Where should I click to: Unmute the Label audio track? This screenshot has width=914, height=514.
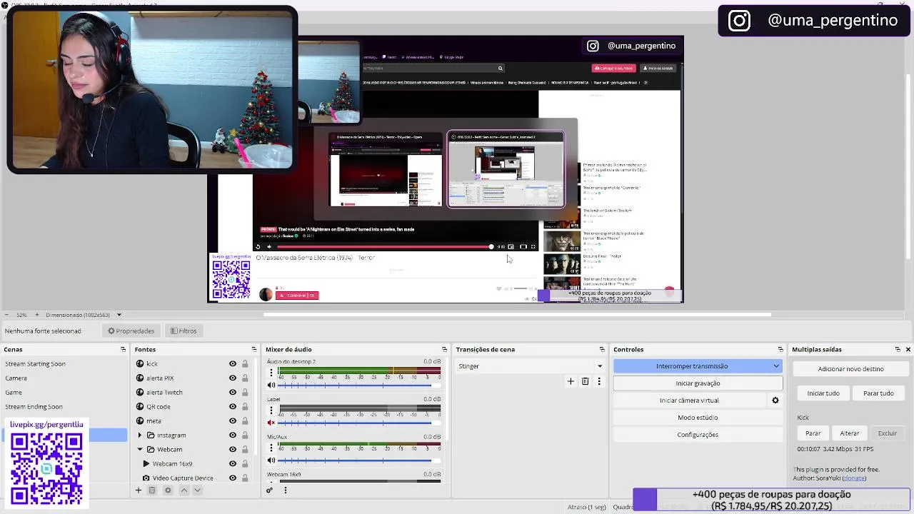click(x=271, y=423)
